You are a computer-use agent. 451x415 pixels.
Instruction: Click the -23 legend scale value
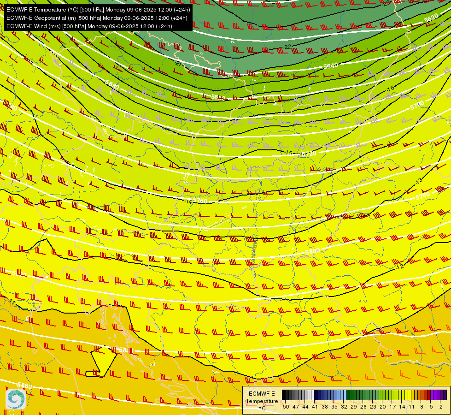(x=372, y=407)
